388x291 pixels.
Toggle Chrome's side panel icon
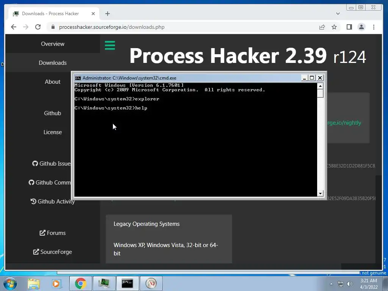point(349,27)
